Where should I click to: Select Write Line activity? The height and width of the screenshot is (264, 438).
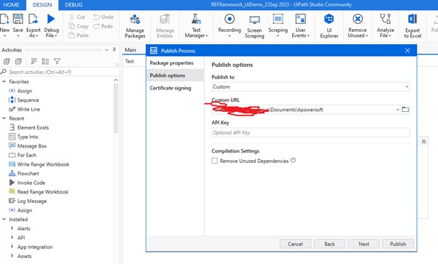(25, 109)
